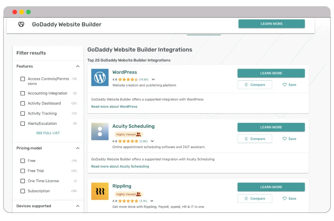Expand the Devices supported filter section
This screenshot has width=334, height=221.
click(x=77, y=206)
